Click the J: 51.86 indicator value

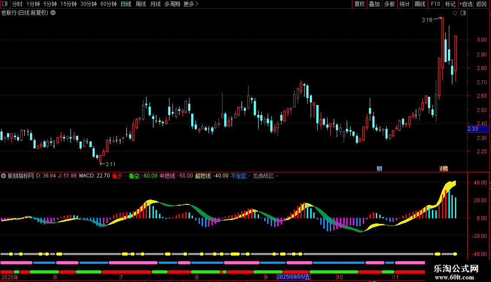coord(67,176)
